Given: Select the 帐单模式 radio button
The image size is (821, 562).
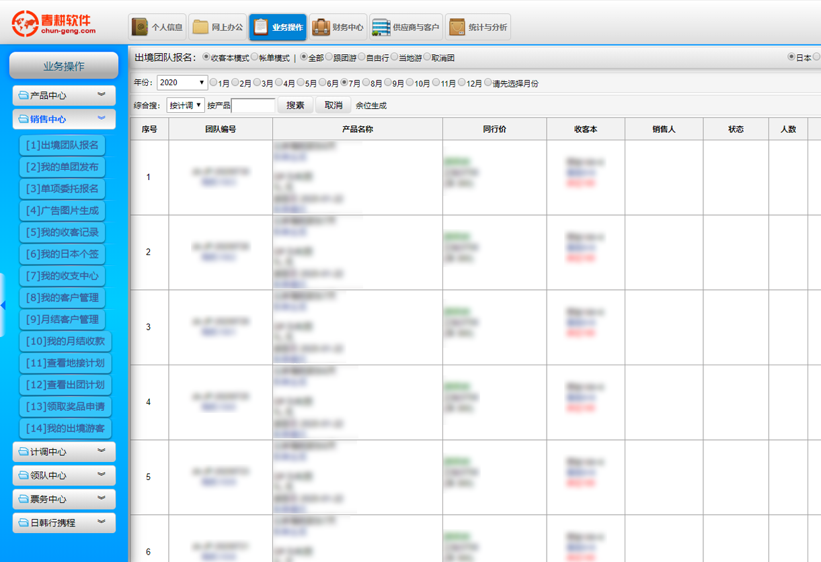Looking at the screenshot, I should coord(254,58).
